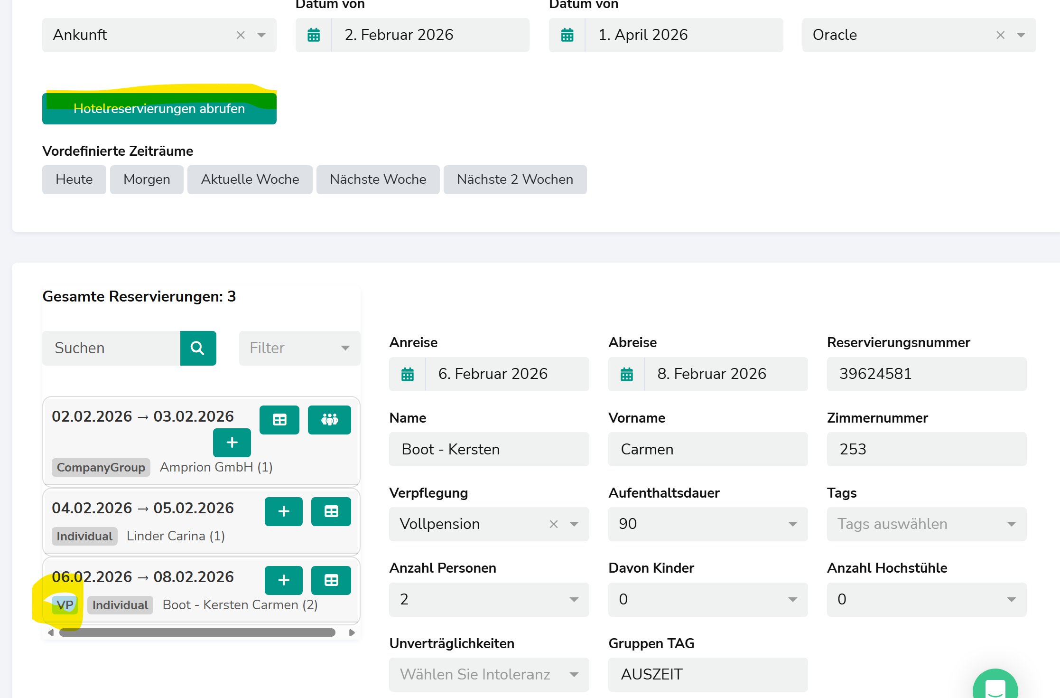Click Gesamte Reservierungen: 3 heading
The height and width of the screenshot is (698, 1060).
pos(139,296)
